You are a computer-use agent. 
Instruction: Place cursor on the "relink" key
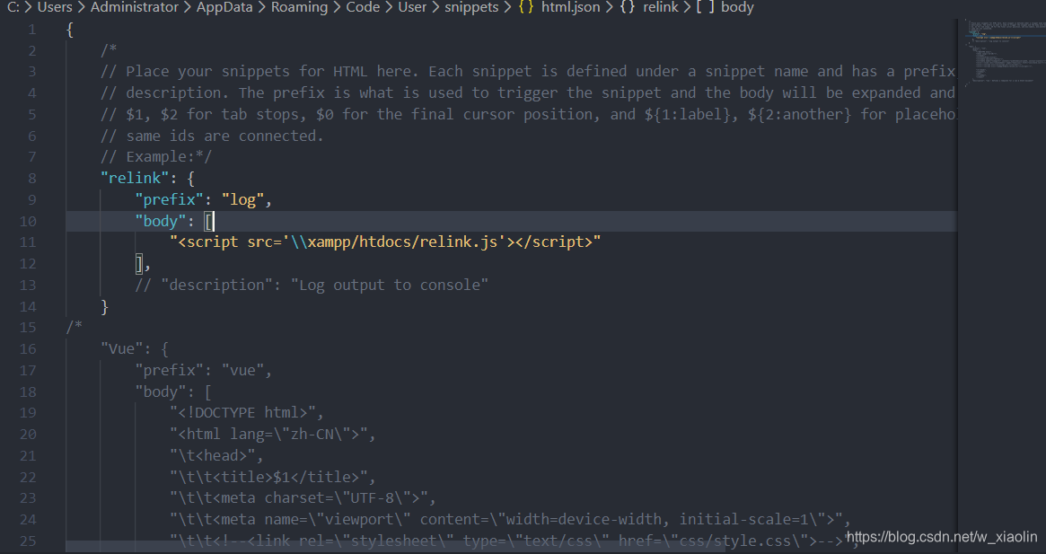135,178
